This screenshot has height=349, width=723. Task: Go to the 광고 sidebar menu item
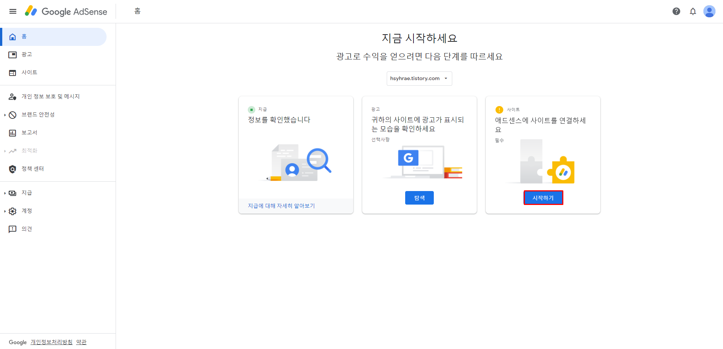pyautogui.click(x=53, y=55)
